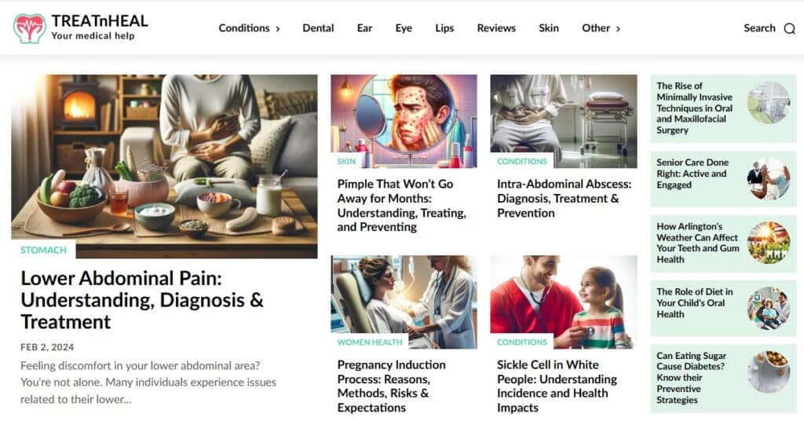Go to the Reviews section
This screenshot has height=421, width=804.
[x=496, y=28]
